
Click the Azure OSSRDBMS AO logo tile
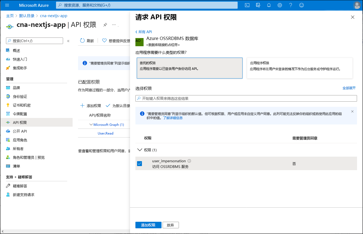(139, 42)
